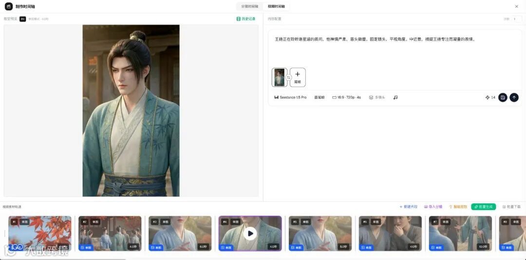Click the 制作时间轴 app logo icon
The height and width of the screenshot is (260, 526).
pyautogui.click(x=8, y=6)
